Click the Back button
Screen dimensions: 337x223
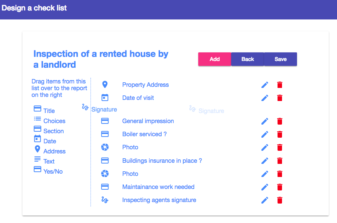click(x=248, y=59)
